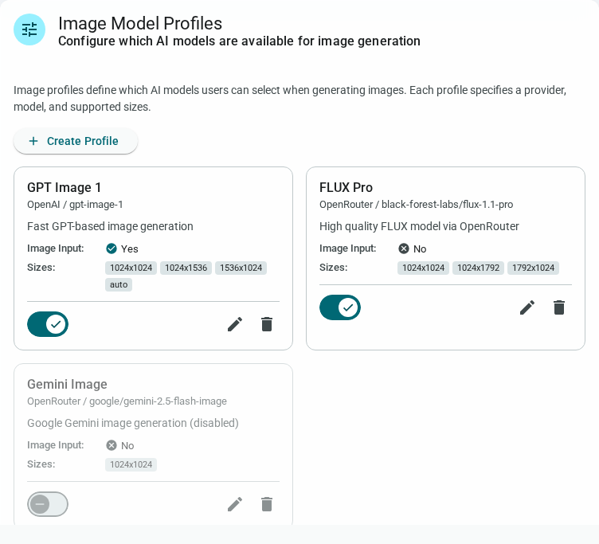Disable the GPT Image 1 profile toggle

[48, 324]
